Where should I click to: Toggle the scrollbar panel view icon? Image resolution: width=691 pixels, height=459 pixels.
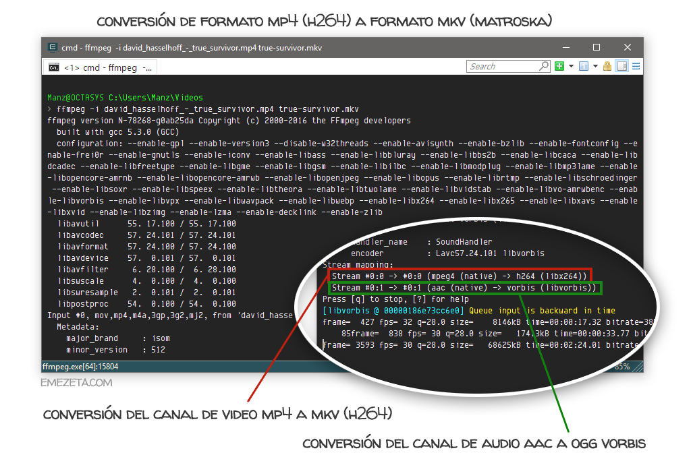pos(622,67)
